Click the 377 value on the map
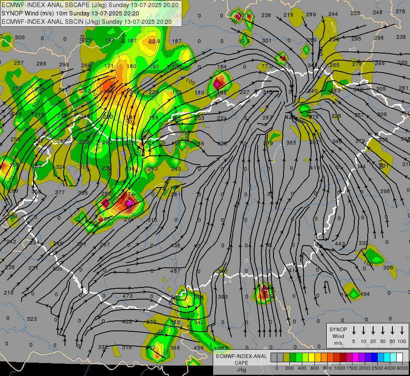 tap(60, 192)
